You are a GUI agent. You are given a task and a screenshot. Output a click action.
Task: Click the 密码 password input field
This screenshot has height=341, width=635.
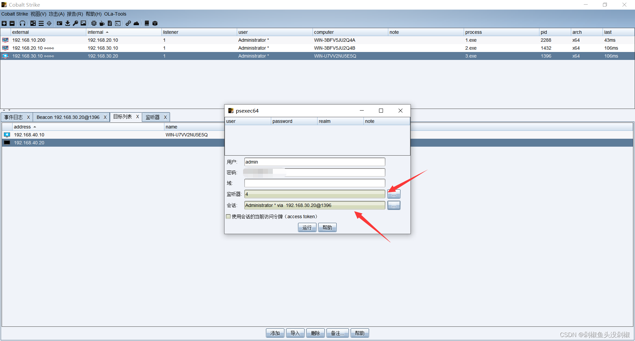[x=315, y=172]
